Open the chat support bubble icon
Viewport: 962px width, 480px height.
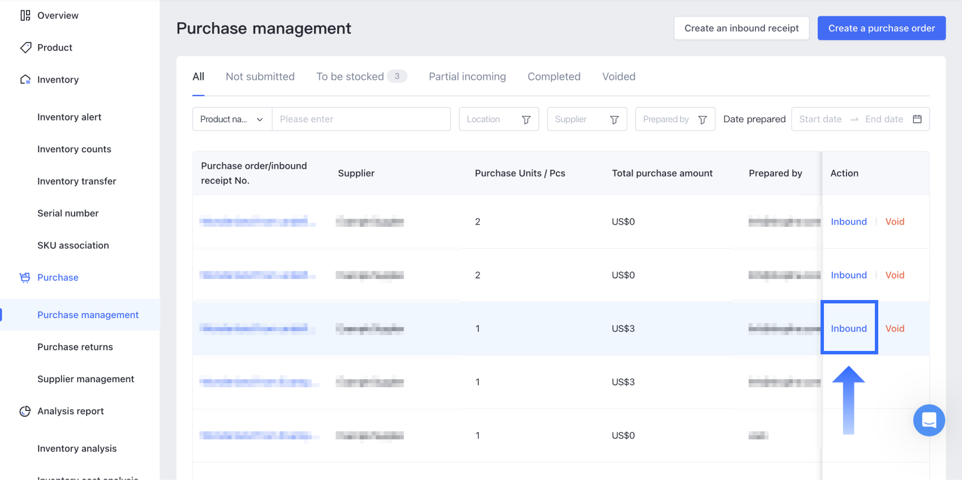pyautogui.click(x=929, y=420)
